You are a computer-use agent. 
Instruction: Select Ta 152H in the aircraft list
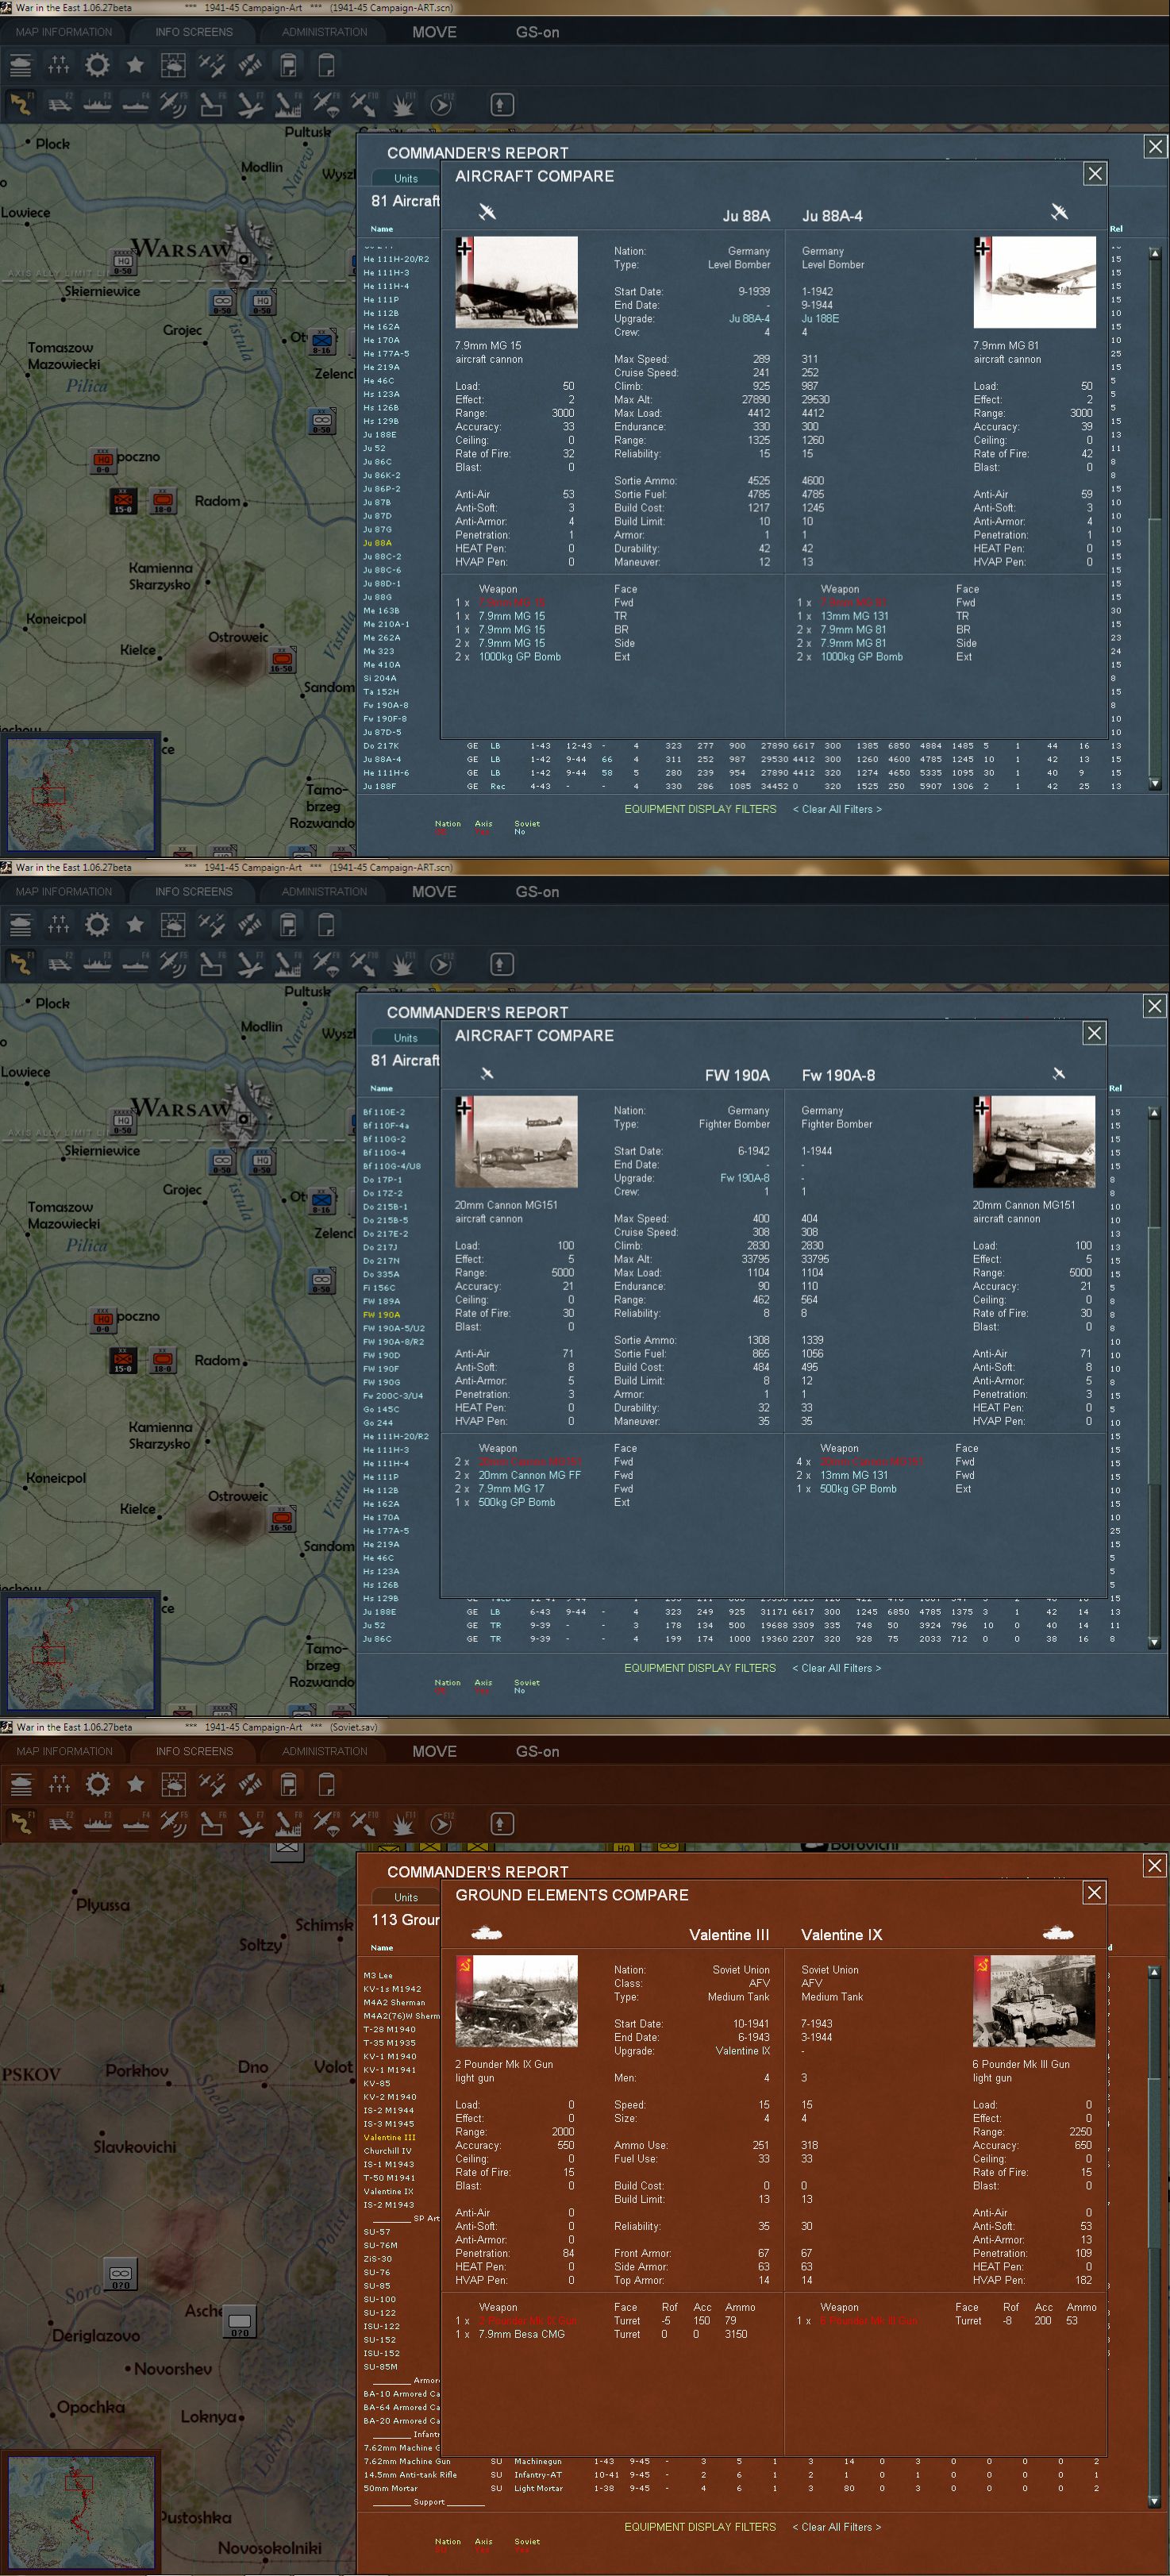click(x=381, y=692)
